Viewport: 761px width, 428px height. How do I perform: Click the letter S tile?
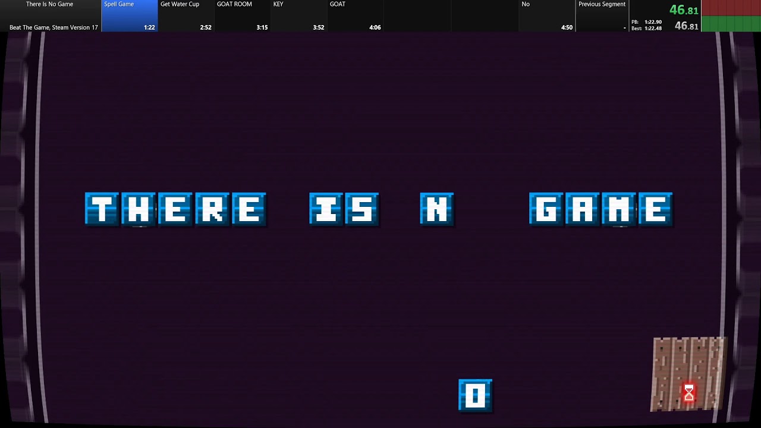coord(361,209)
